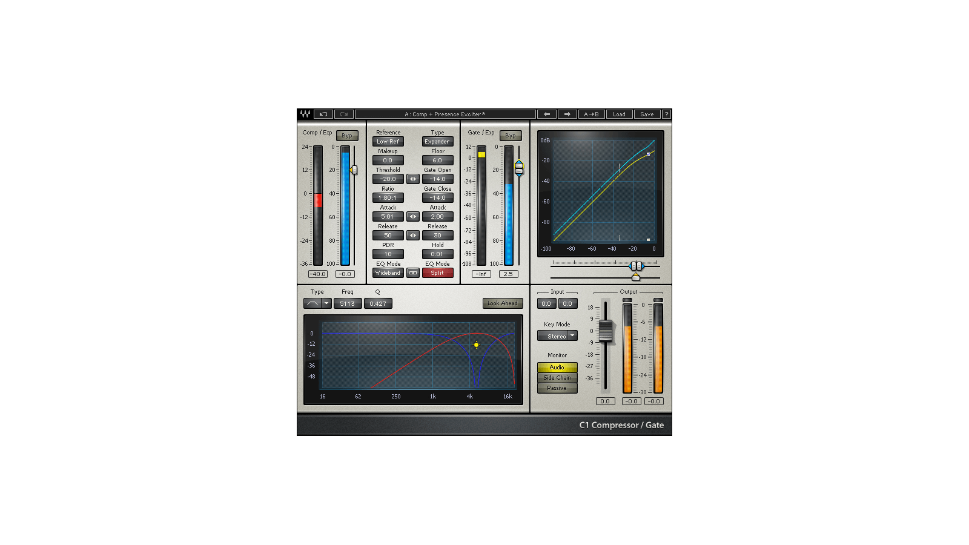969x545 pixels.
Task: Click the Hold 0.01 field
Action: tap(437, 254)
